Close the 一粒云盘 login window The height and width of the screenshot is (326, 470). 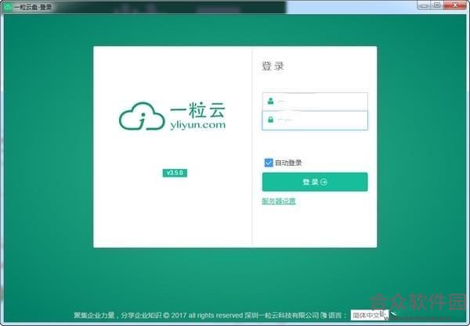[455, 5]
